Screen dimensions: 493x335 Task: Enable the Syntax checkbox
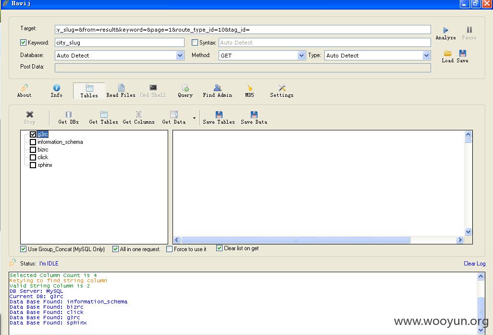pyautogui.click(x=195, y=42)
